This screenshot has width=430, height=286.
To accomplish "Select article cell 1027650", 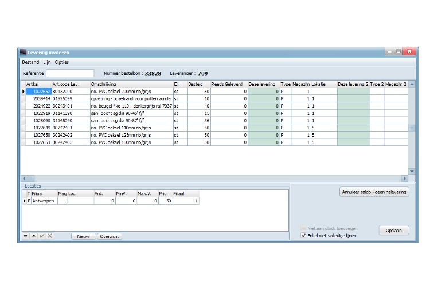I will [x=38, y=135].
